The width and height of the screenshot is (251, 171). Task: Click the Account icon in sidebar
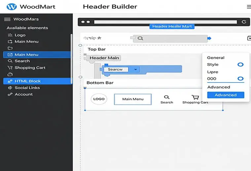(x=10, y=94)
